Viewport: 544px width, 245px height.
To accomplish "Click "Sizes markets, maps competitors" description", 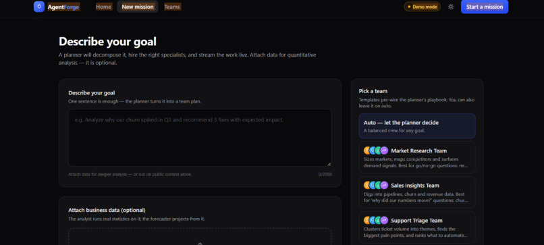I will click(x=416, y=163).
